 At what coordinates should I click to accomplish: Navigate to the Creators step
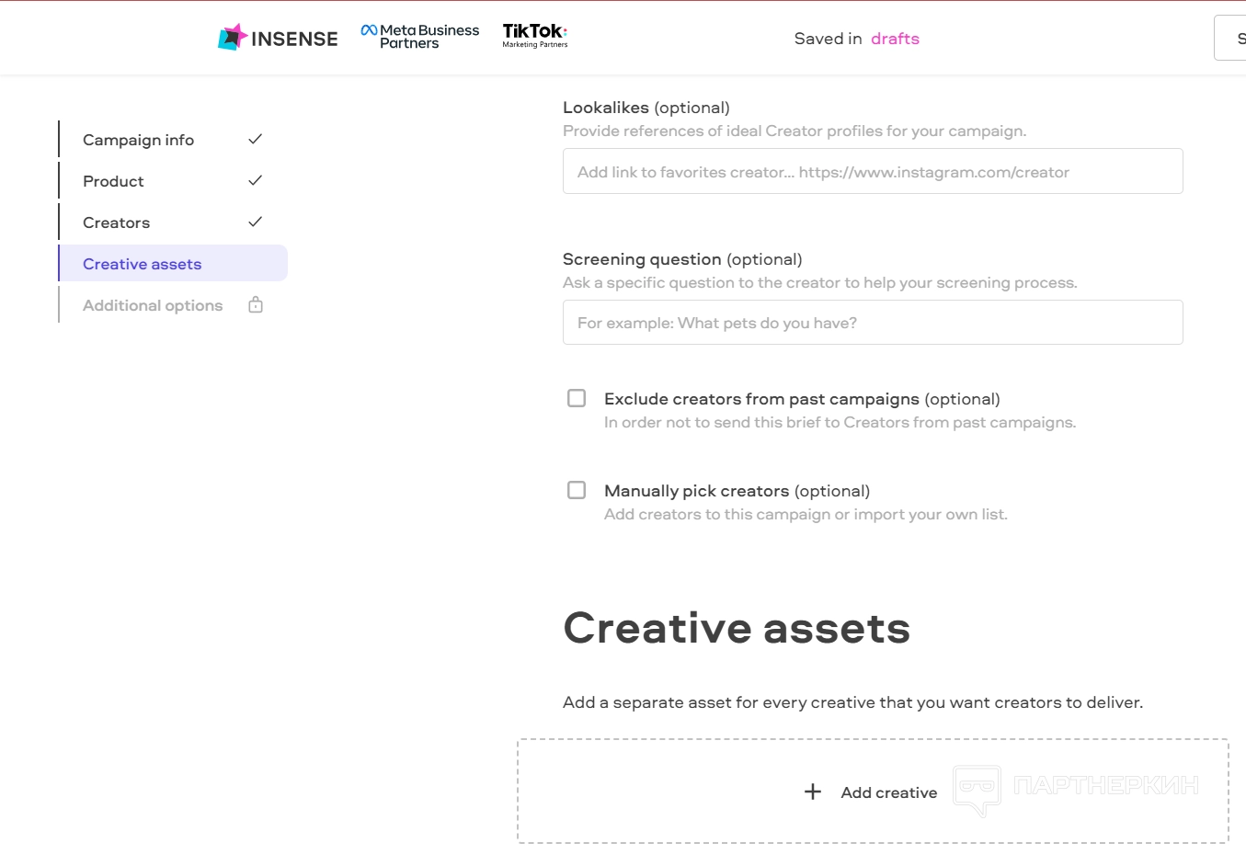(x=117, y=222)
